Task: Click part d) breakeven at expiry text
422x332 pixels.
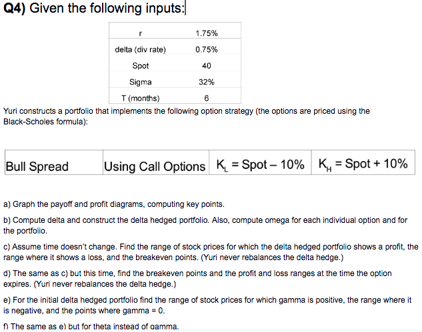Action: 197,279
